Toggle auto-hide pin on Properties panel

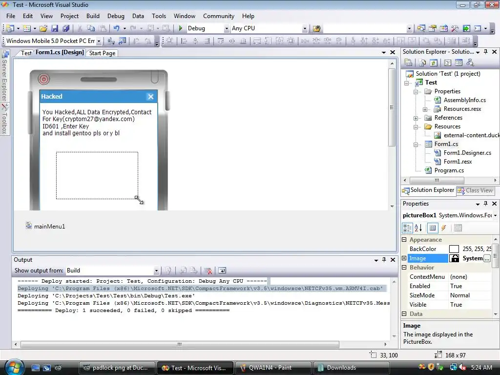coord(486,204)
